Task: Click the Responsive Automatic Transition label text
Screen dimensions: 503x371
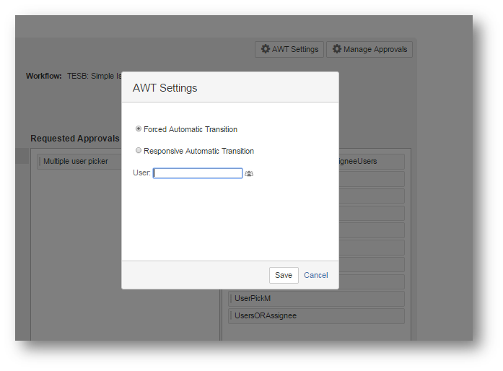Action: pyautogui.click(x=198, y=151)
